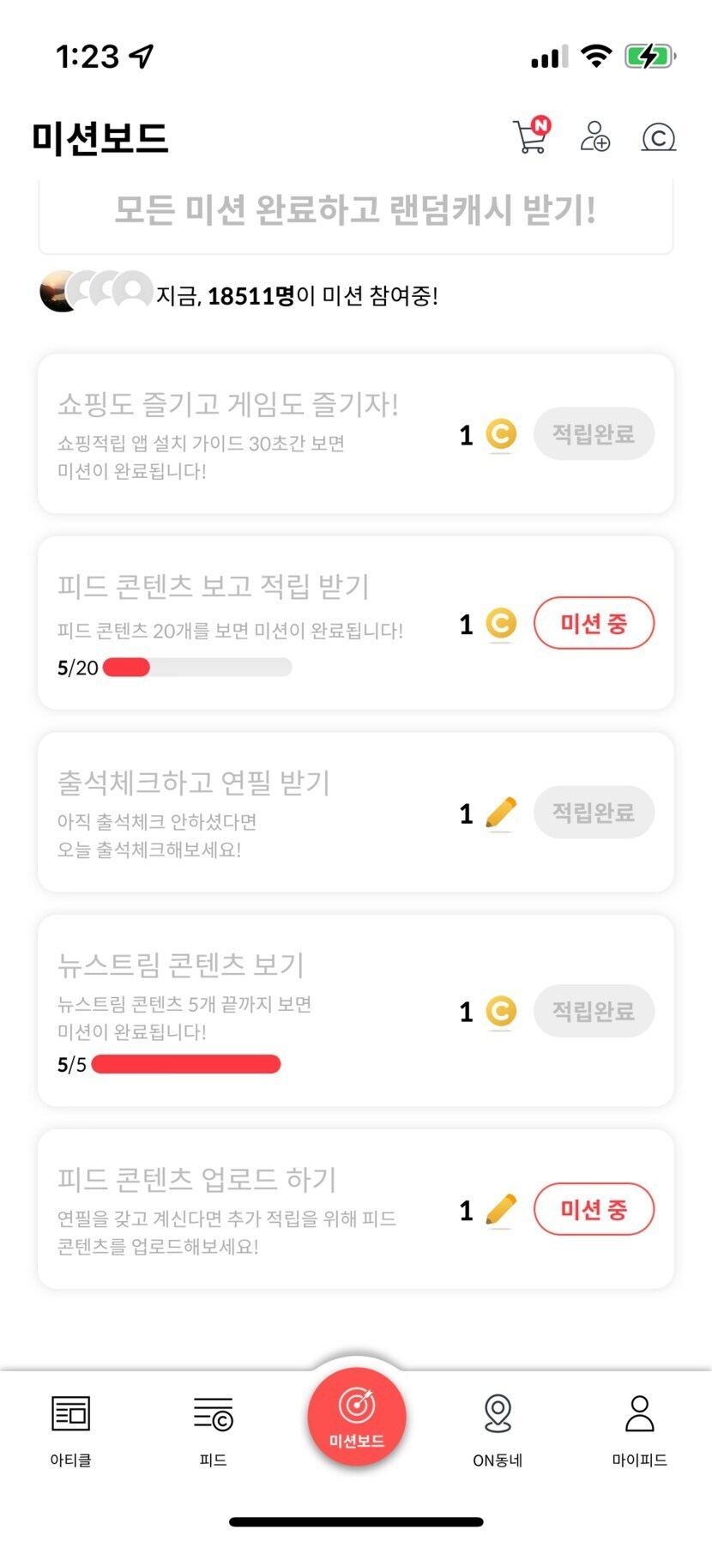Switch to the 피드 tab

point(213,1430)
